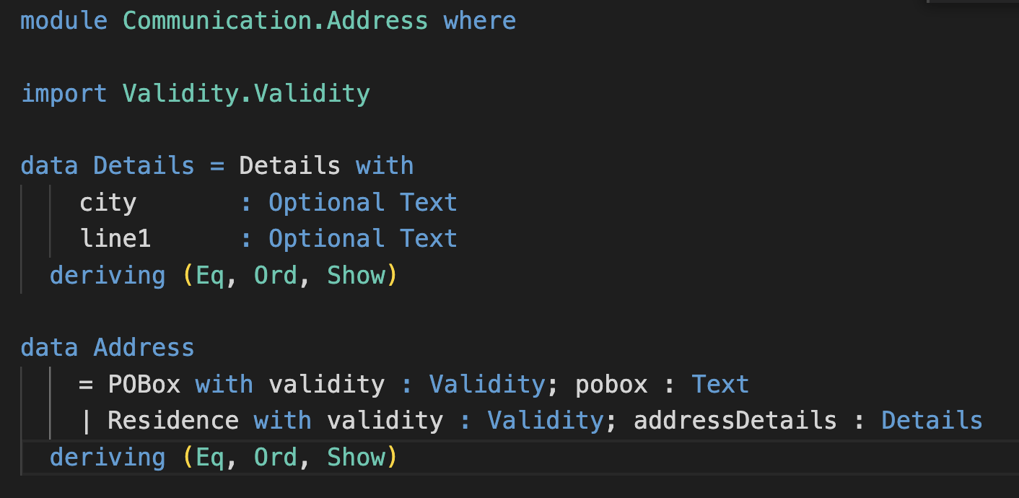The image size is (1019, 498).
Task: Click the Validity type on the POBox line
Action: pos(486,384)
